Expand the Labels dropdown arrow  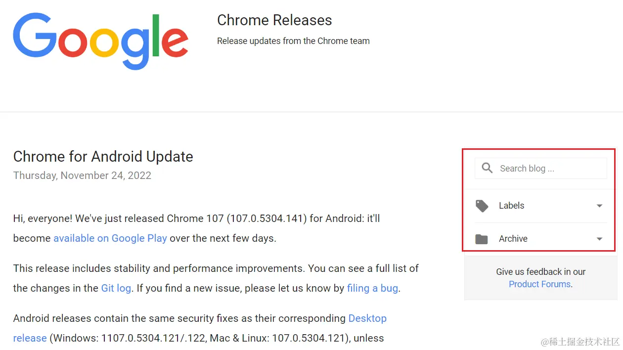(x=599, y=206)
